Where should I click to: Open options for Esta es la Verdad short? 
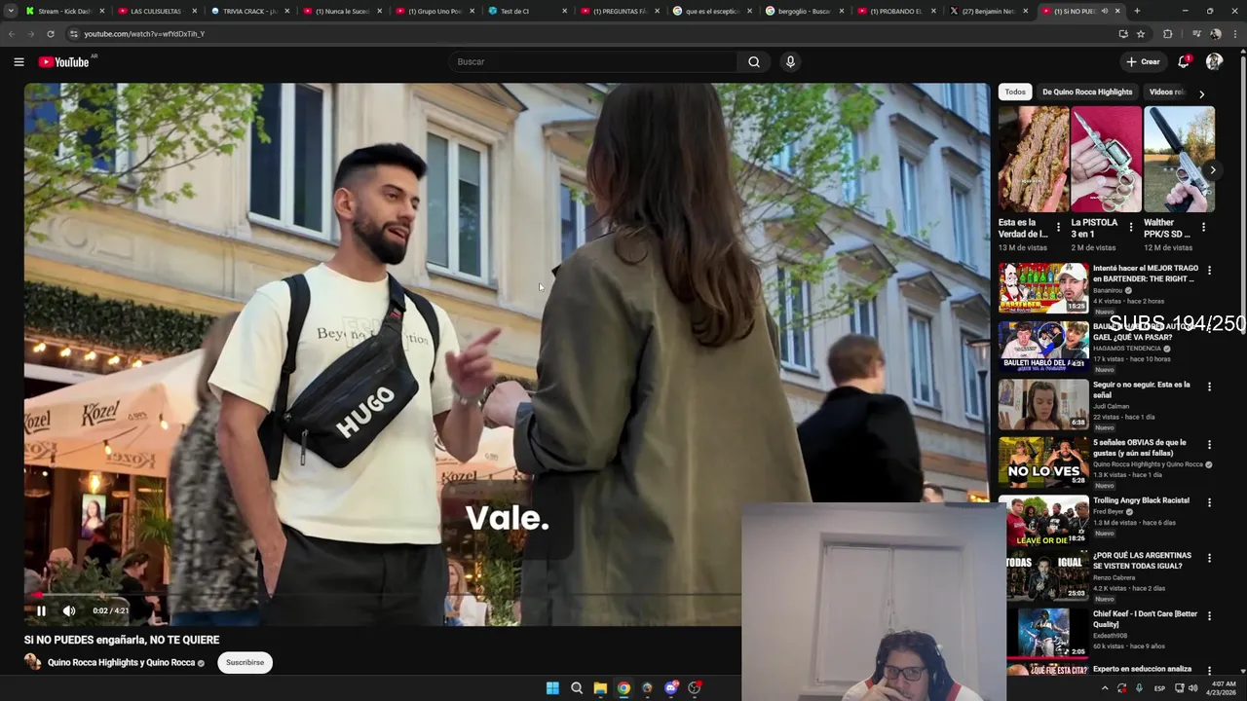click(1058, 227)
